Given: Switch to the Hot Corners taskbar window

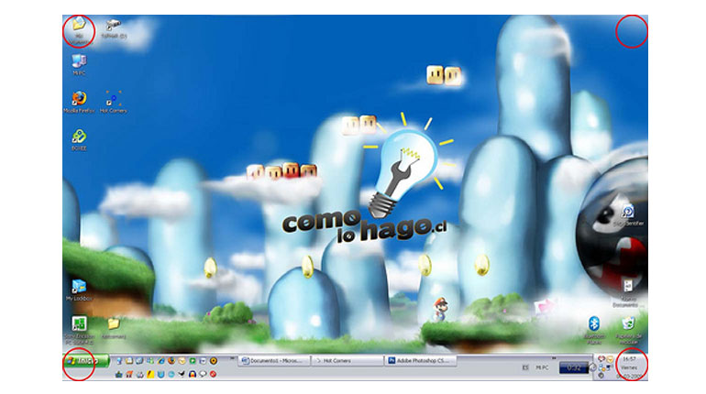Looking at the screenshot, I should coord(347,361).
